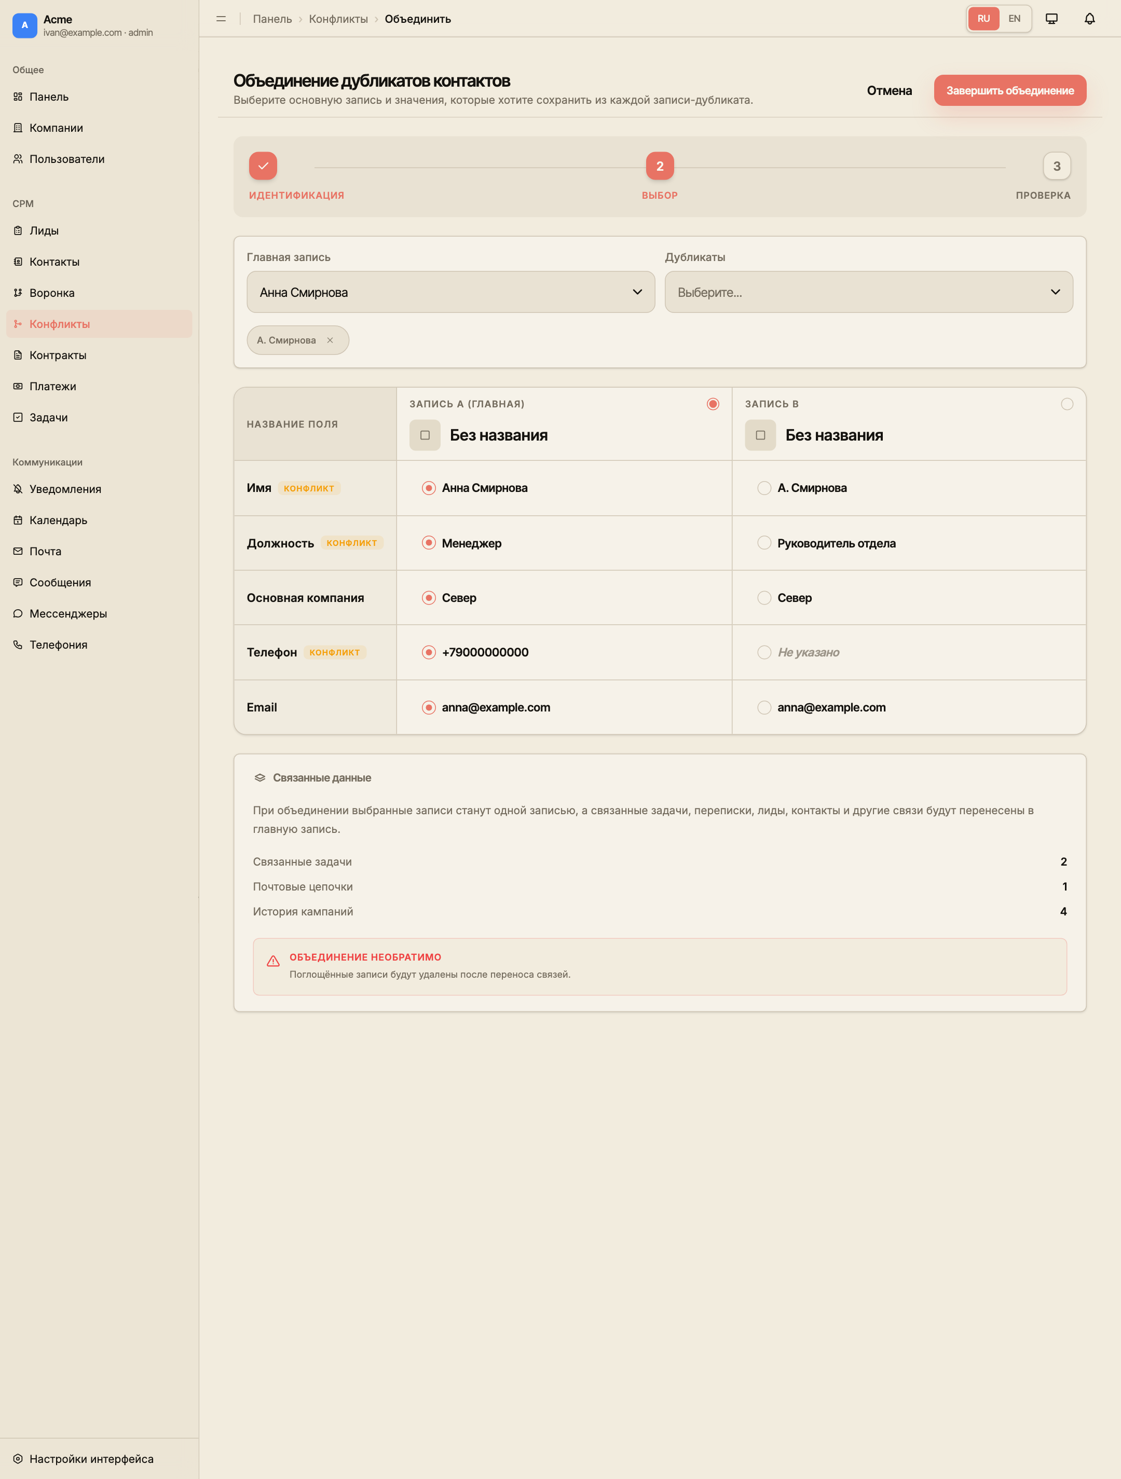Screen dimensions: 1121x1479
Task: Click the sidebar collapse icon in header
Action: pos(222,19)
